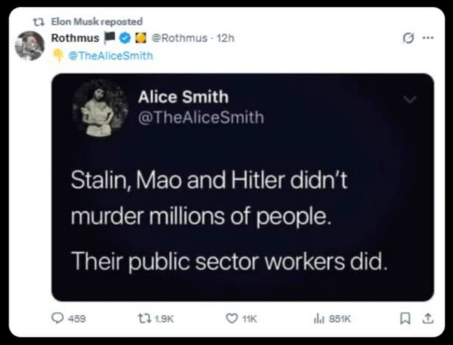Viewport: 453px width, 345px height.
Task: Repost using the retweet arrows icon
Action: click(143, 319)
